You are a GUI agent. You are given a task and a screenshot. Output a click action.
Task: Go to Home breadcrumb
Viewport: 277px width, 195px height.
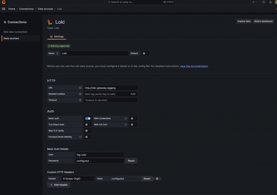click(12, 9)
